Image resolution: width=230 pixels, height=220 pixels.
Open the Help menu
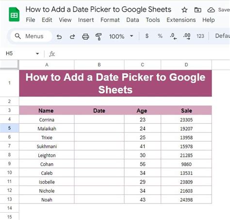click(209, 20)
